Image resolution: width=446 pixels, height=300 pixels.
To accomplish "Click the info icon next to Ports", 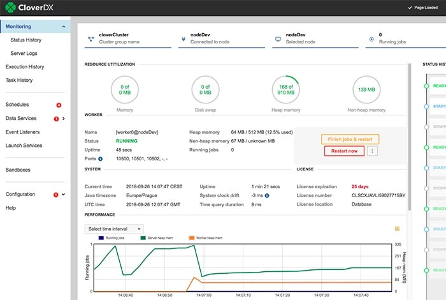I will click(101, 158).
